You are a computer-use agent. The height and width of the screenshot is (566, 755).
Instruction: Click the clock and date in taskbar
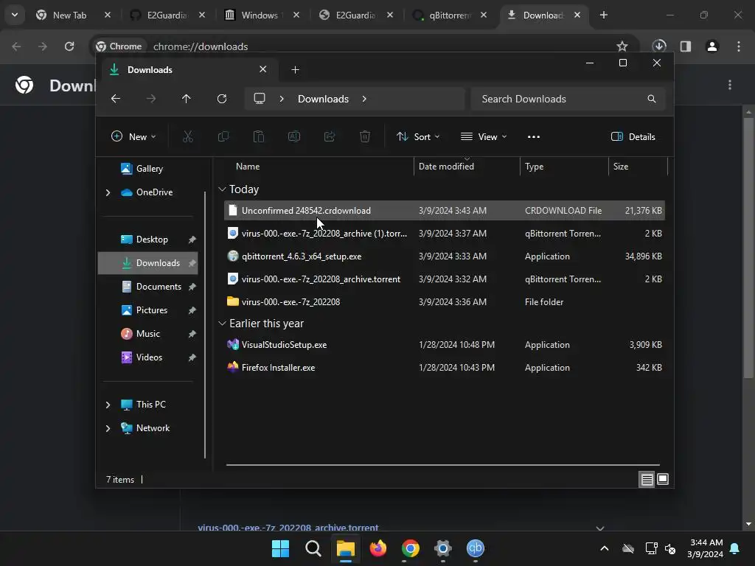pos(706,548)
